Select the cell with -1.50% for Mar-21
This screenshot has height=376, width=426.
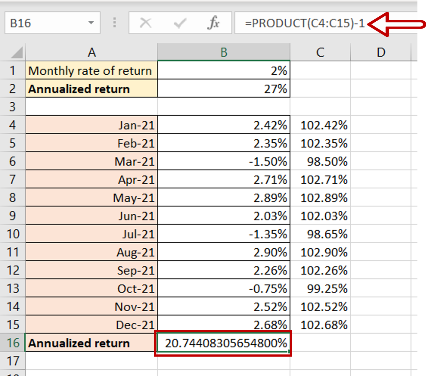coord(224,161)
